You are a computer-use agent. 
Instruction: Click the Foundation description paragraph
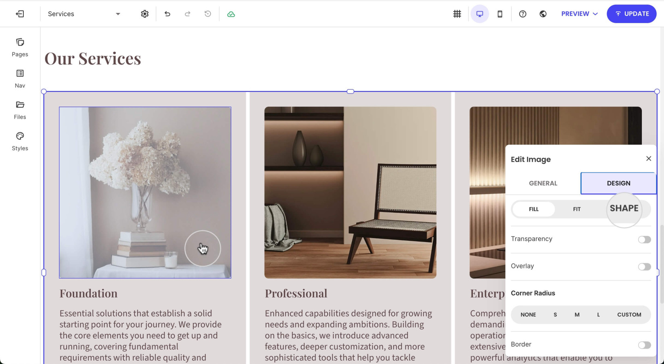[x=141, y=335]
